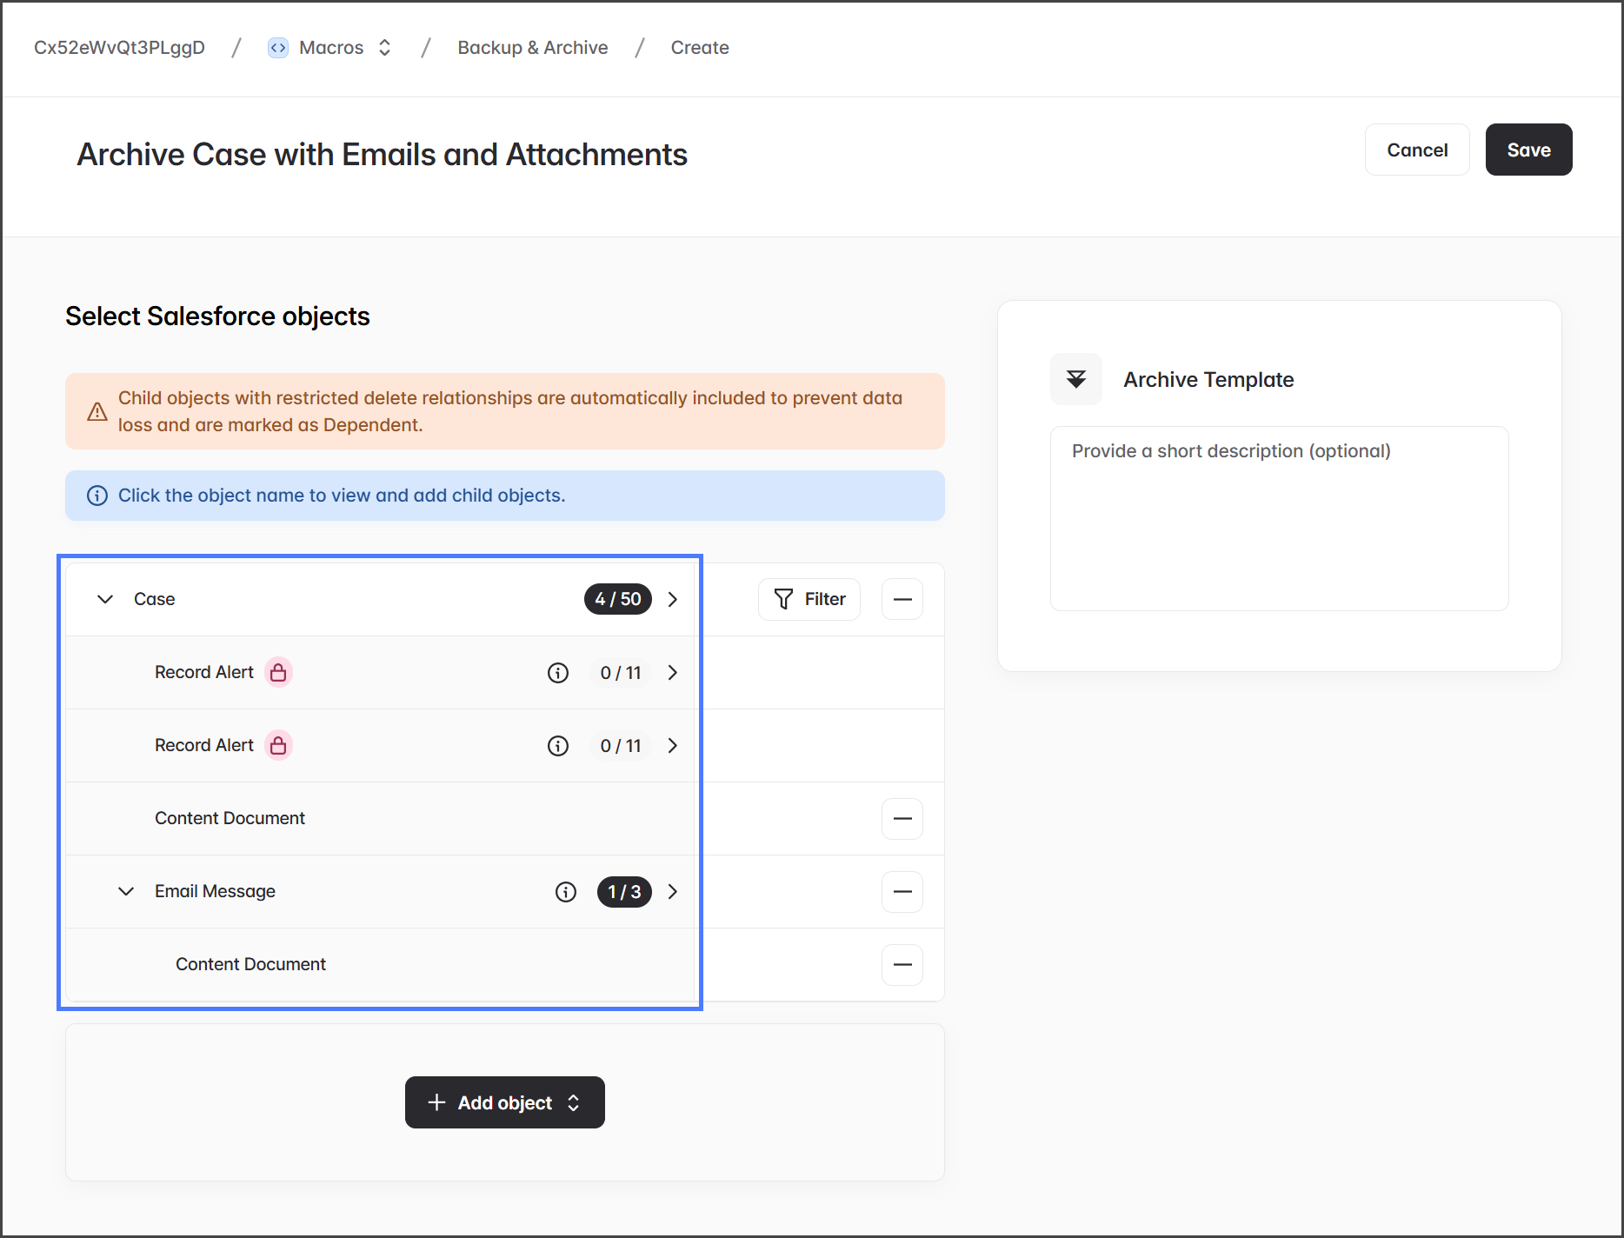
Task: Remove the Case object using its minus button
Action: coord(902,599)
